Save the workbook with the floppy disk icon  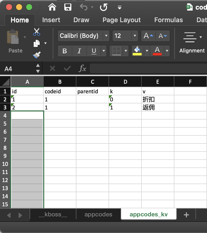click(68, 7)
